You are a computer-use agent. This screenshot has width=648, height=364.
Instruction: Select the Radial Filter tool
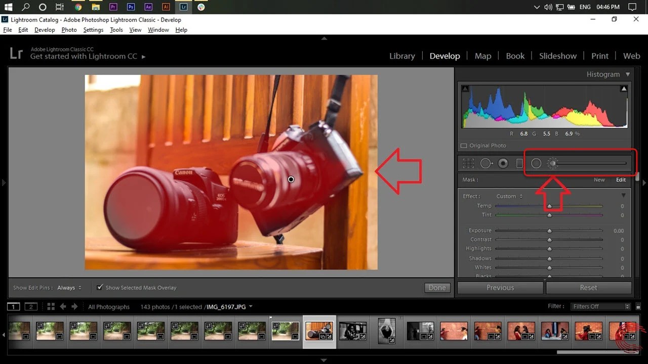coord(536,163)
